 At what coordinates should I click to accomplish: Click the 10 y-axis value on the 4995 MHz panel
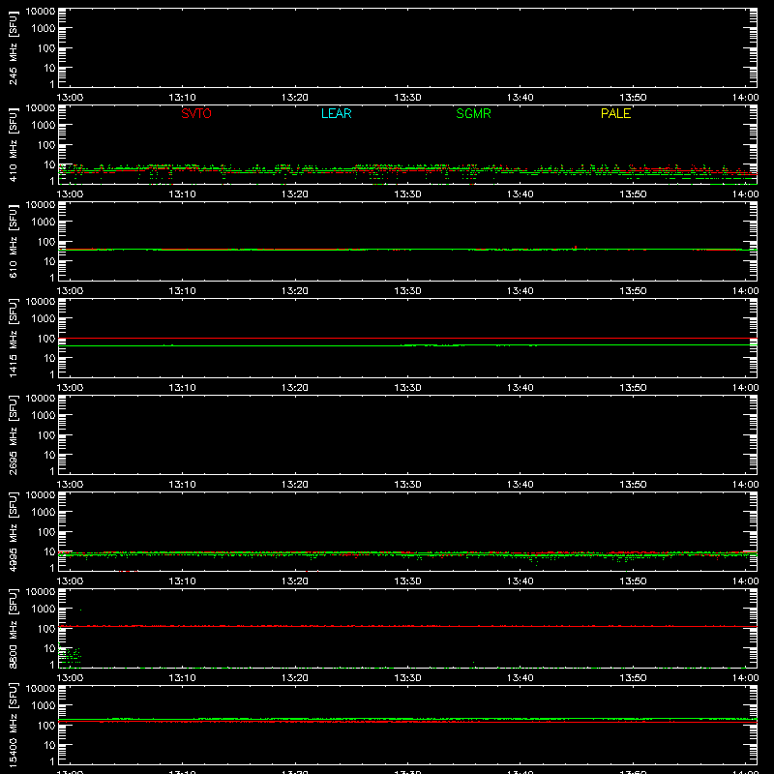[49, 551]
